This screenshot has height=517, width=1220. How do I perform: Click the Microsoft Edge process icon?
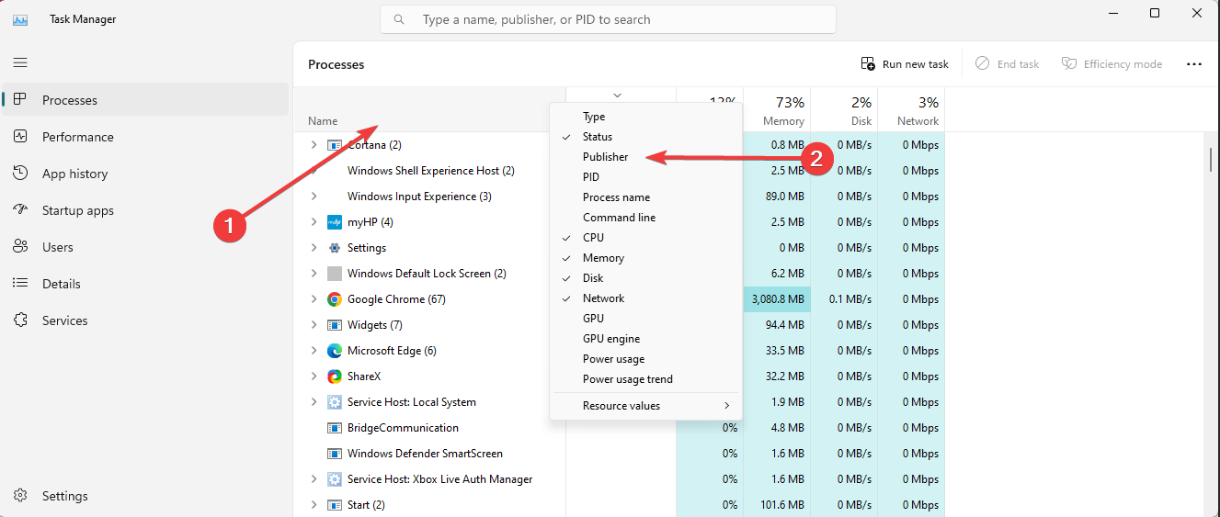[x=335, y=351]
